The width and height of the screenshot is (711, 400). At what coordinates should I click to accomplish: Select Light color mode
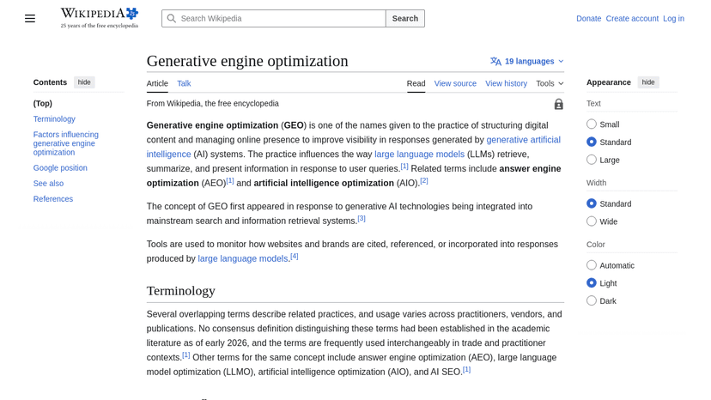point(592,283)
